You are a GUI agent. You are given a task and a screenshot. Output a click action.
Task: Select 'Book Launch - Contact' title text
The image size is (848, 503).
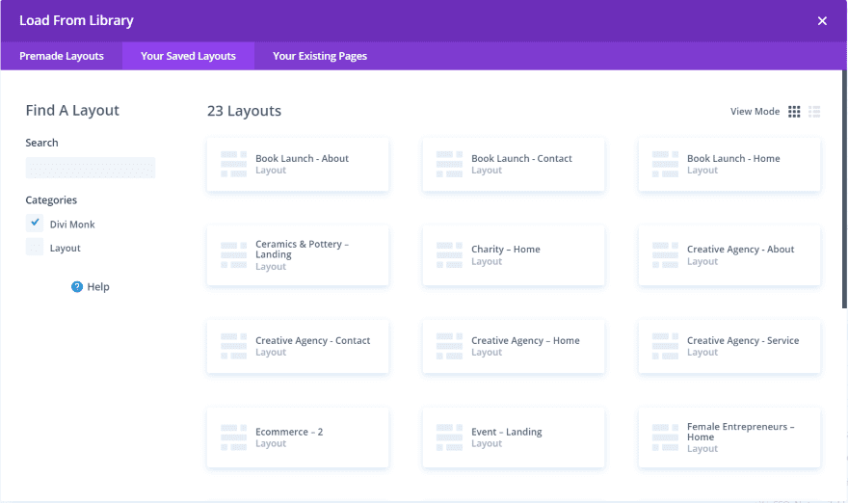521,158
